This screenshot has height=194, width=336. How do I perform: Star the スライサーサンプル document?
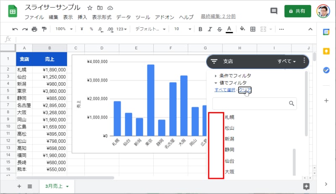click(x=90, y=8)
